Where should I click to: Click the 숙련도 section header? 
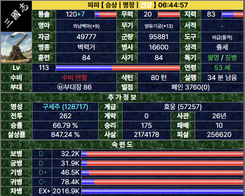pos(122,144)
